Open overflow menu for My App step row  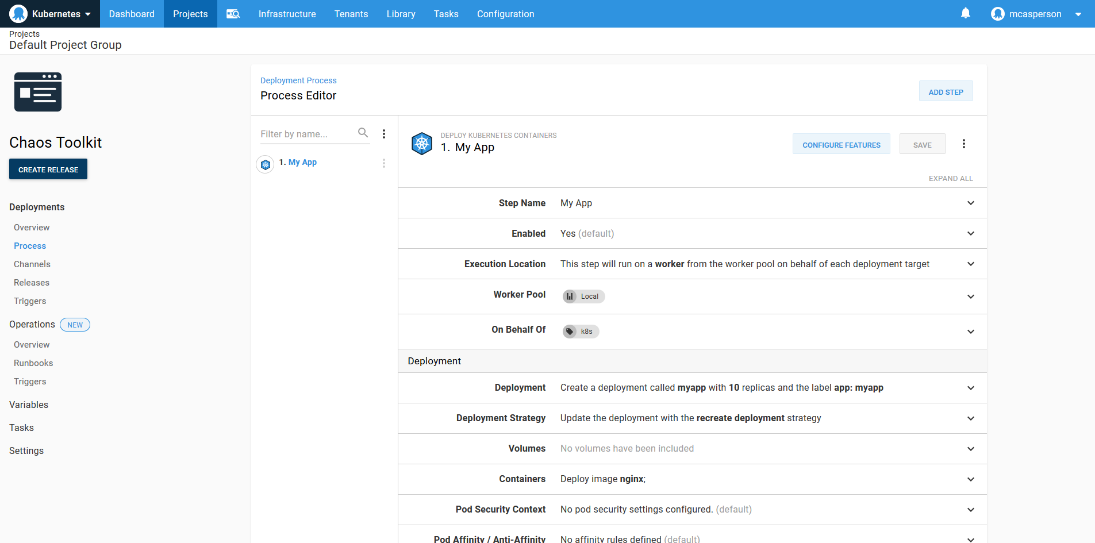pos(384,163)
